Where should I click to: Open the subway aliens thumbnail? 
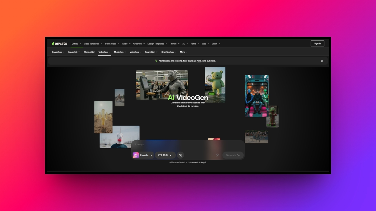tap(257, 96)
